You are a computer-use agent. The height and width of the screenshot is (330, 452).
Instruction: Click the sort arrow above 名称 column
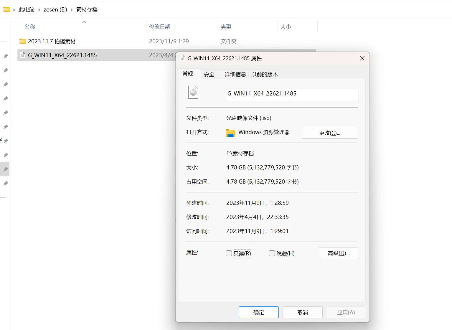click(84, 22)
